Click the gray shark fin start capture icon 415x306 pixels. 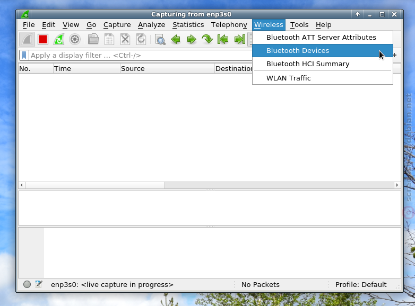point(27,39)
